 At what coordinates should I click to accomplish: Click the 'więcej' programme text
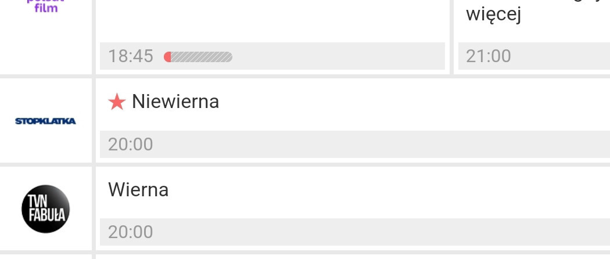(493, 14)
